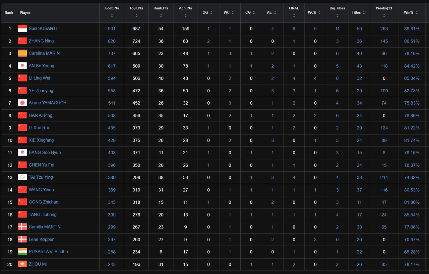
Task: Open Susi SUSANTI's 88.81% win percentage
Action: (x=412, y=28)
